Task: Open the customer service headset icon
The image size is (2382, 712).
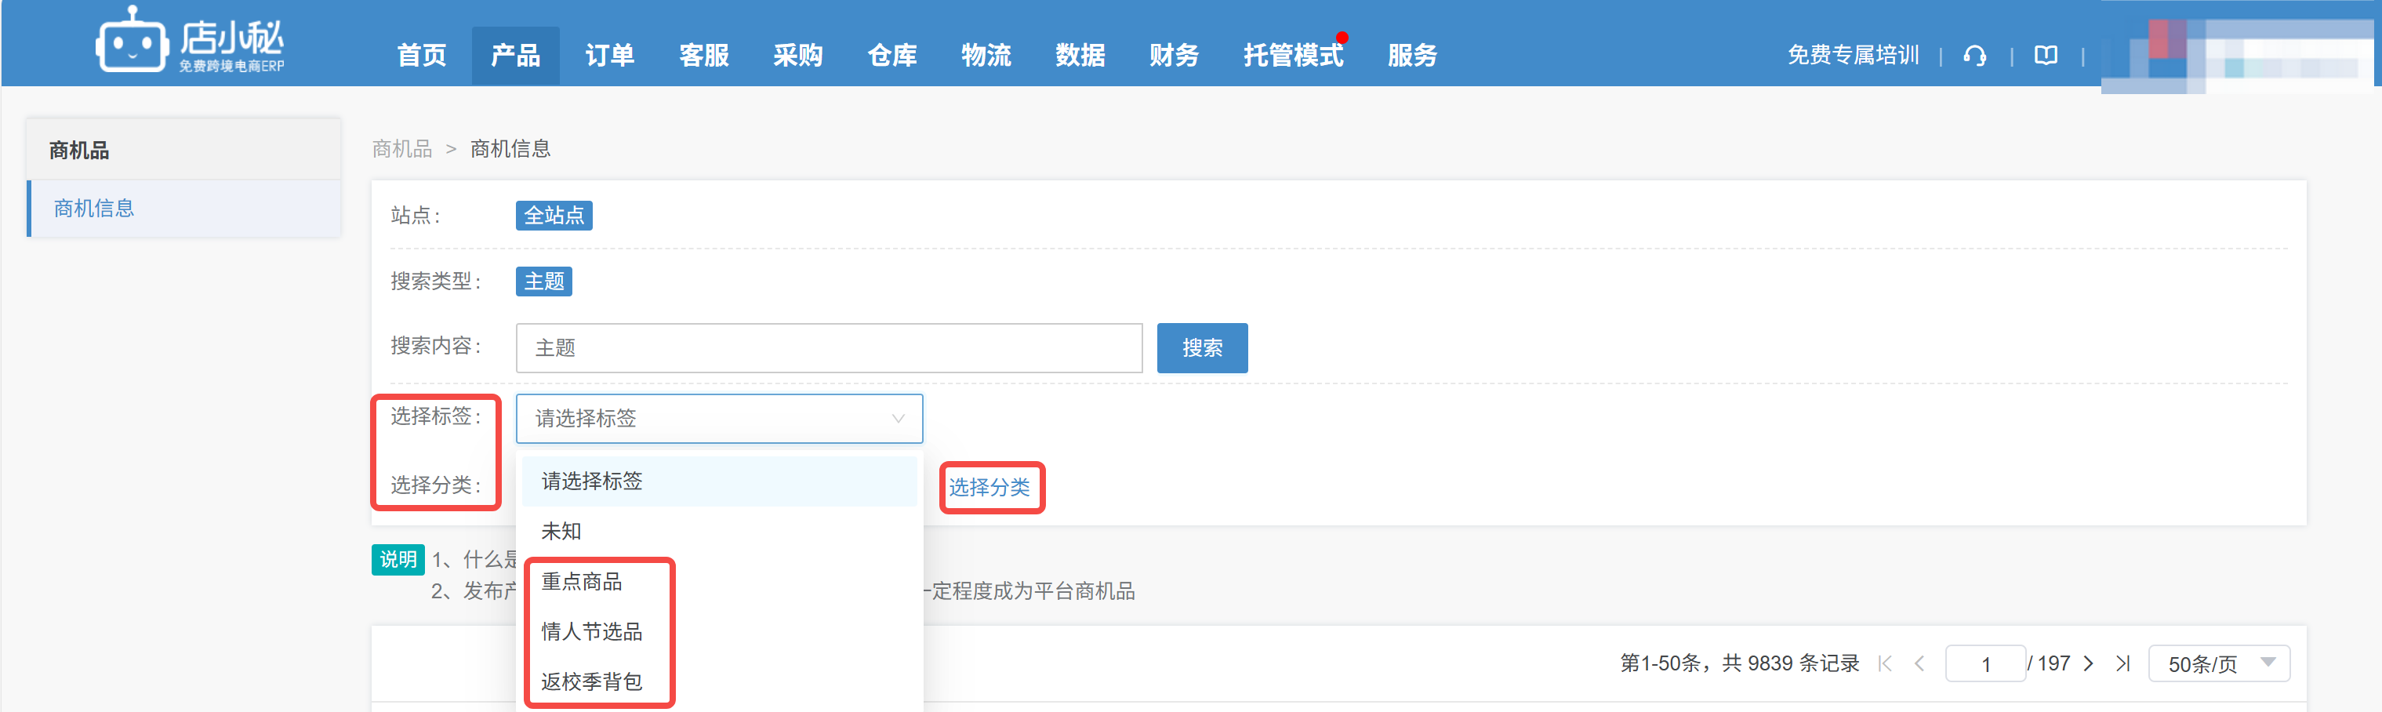Action: (x=1974, y=56)
